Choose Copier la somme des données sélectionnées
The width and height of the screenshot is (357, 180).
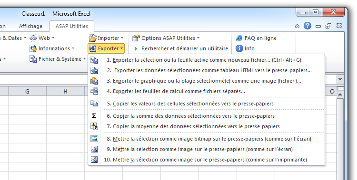click(206, 116)
